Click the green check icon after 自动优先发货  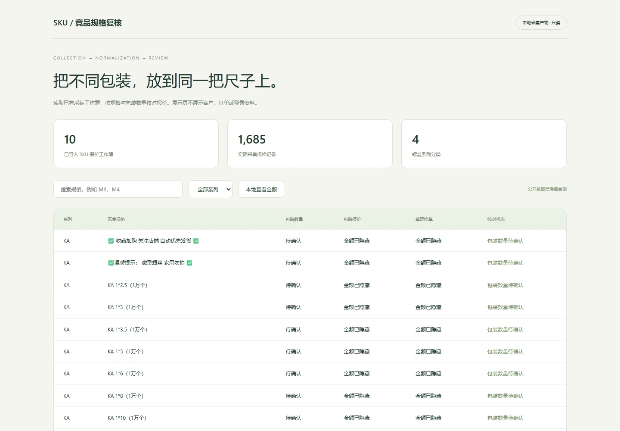(x=196, y=241)
